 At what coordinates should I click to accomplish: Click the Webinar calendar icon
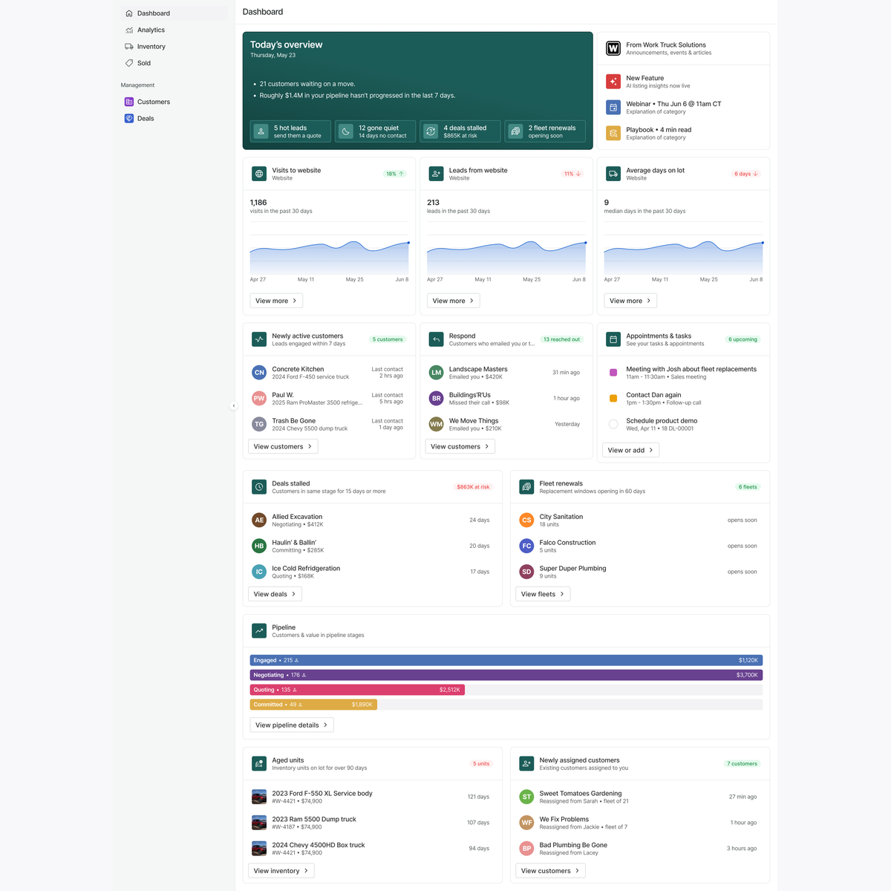[x=613, y=108]
